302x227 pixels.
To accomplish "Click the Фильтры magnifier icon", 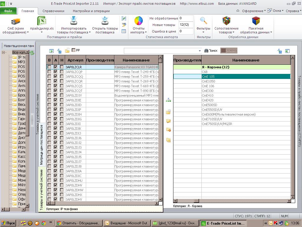I will (x=203, y=21).
